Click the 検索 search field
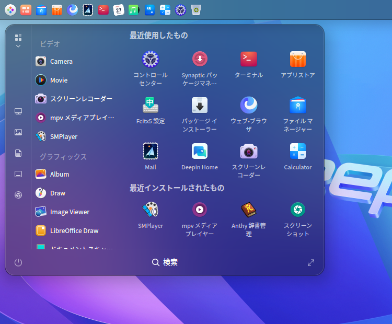 coord(165,262)
